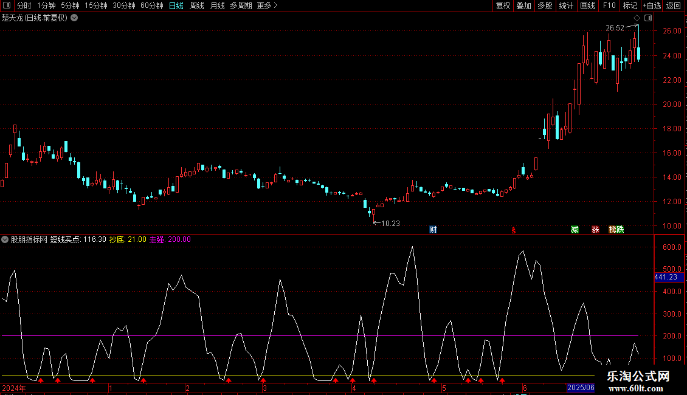Image resolution: width=687 pixels, height=395 pixels.
Task: Toggle the left side panel icon
Action: [7, 5]
